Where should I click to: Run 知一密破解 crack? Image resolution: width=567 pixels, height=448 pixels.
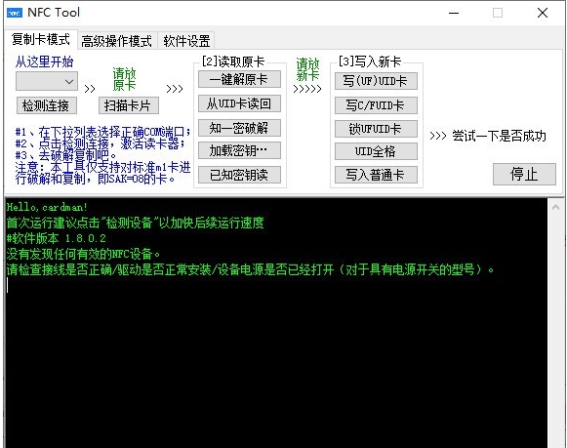pos(239,128)
